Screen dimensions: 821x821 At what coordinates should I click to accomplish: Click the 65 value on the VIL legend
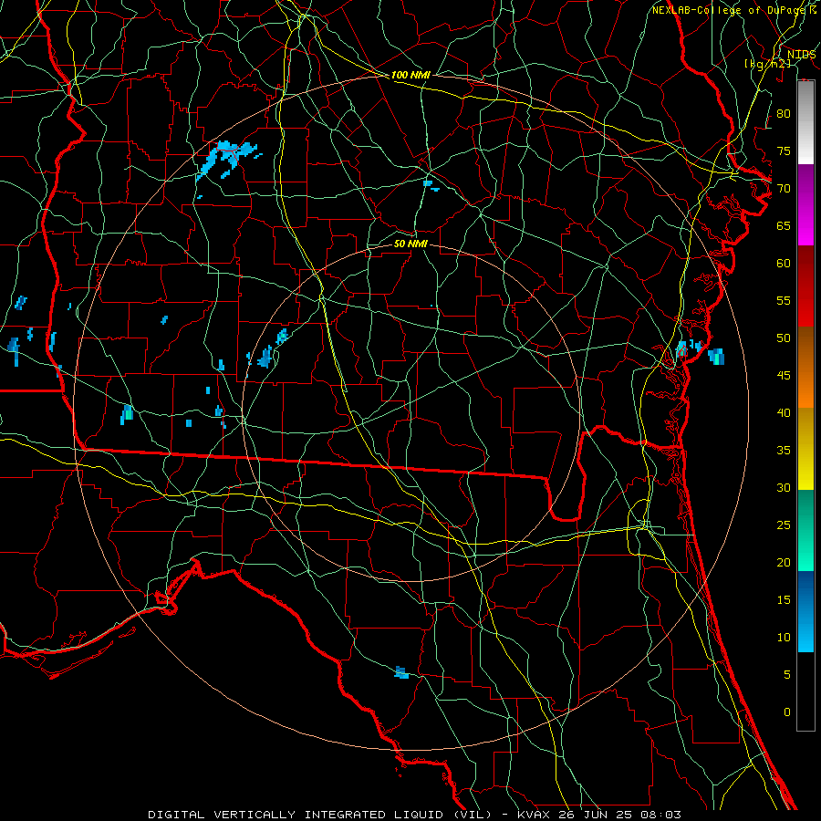[x=784, y=225]
